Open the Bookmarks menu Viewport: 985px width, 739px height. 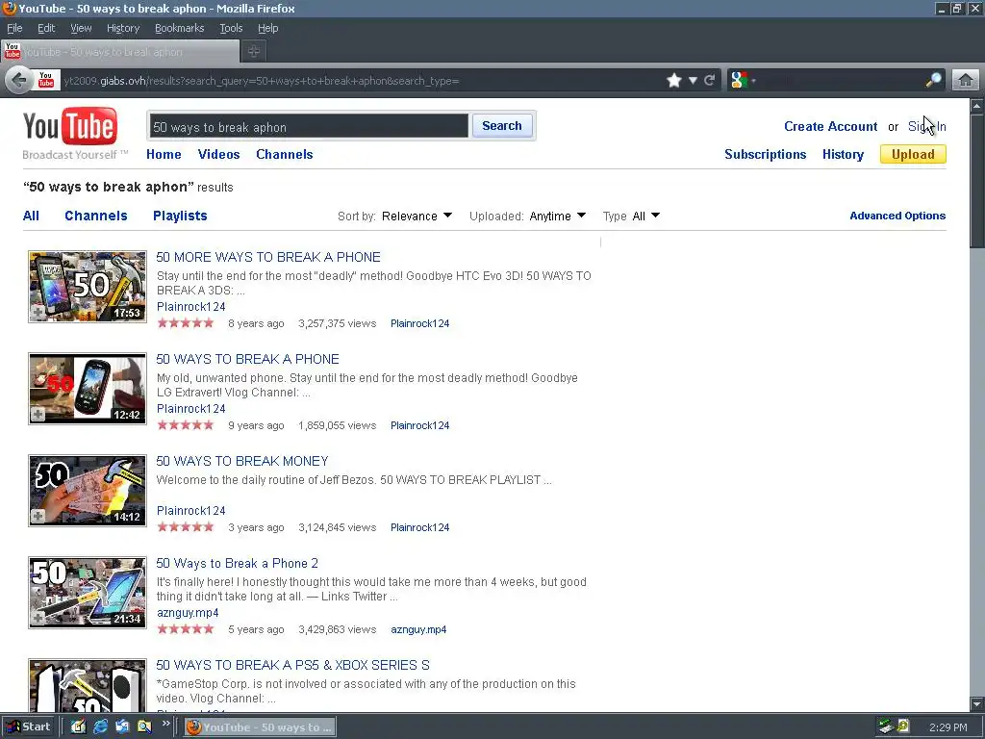point(179,28)
